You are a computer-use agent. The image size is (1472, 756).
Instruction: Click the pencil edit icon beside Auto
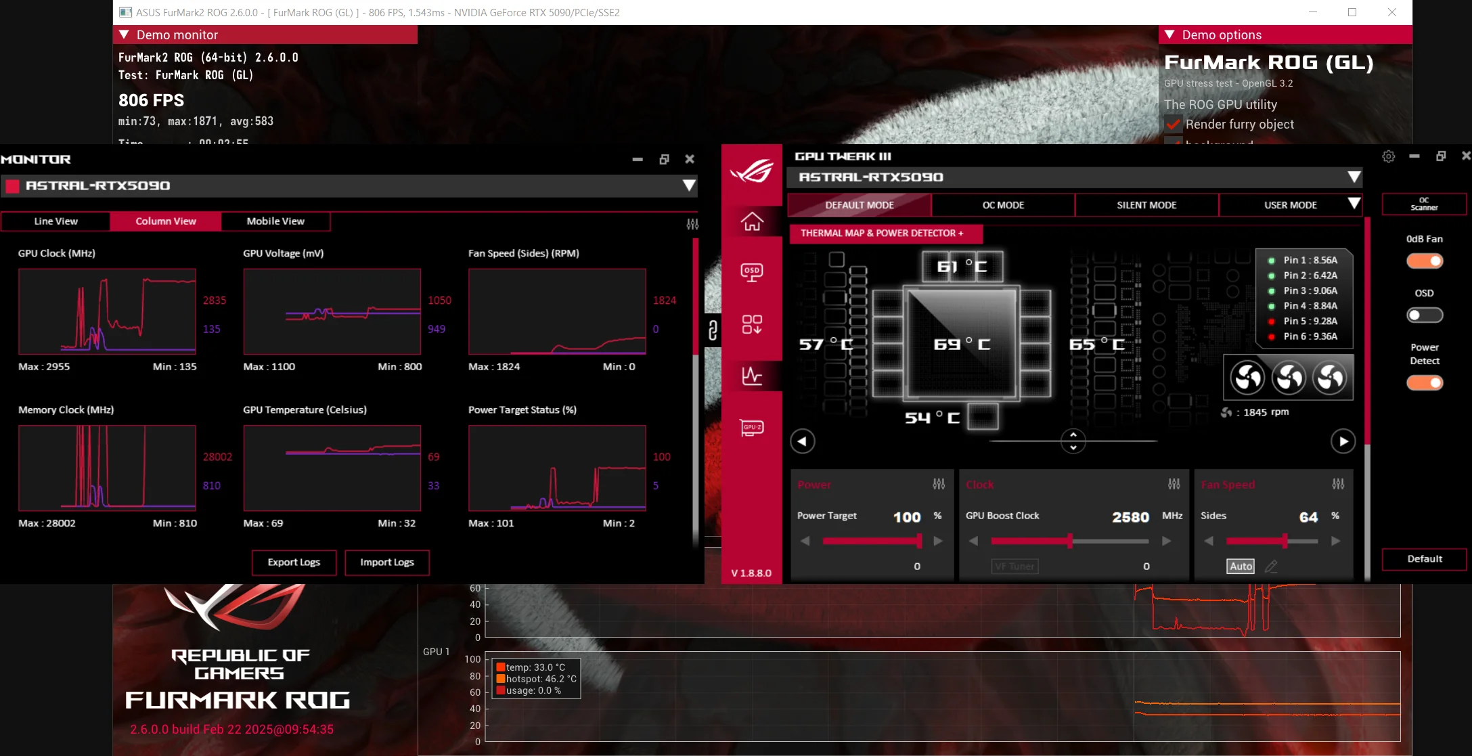point(1272,566)
